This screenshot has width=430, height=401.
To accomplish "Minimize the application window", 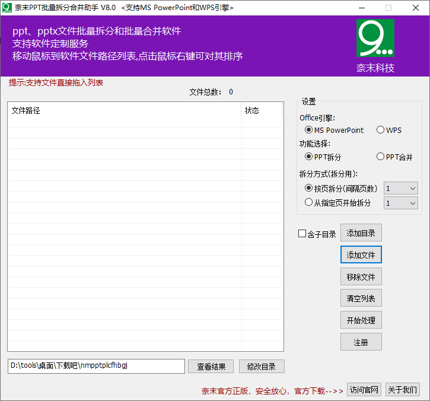I will tap(362, 8).
